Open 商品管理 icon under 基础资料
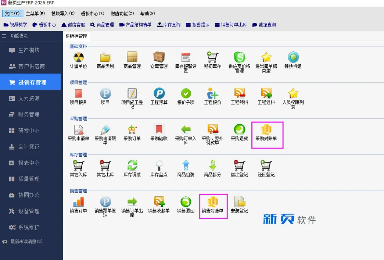Viewport: 384px width, 260px height. [132, 57]
